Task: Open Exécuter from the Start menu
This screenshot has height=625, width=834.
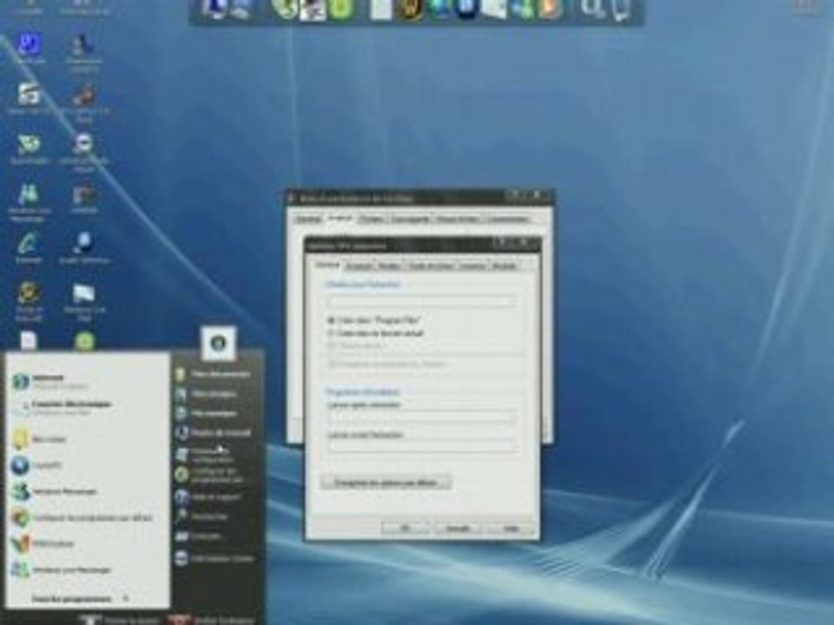Action: point(198,536)
